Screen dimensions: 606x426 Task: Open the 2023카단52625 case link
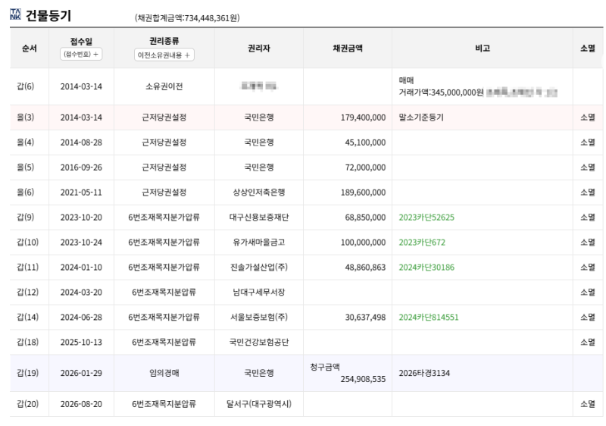coord(426,218)
